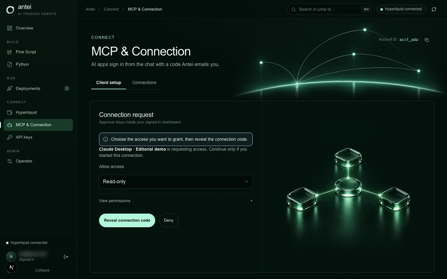Open the Read-only access dropdown
Screen dimensions: 447x279
176,182
